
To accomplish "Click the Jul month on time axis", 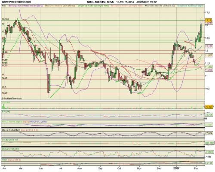I will coord(61,168).
